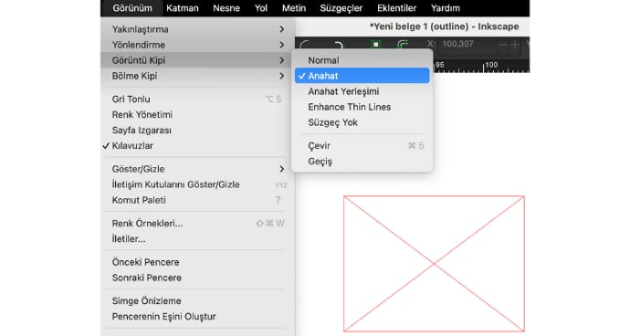Switch to Sonraki Pencere

(x=198, y=278)
